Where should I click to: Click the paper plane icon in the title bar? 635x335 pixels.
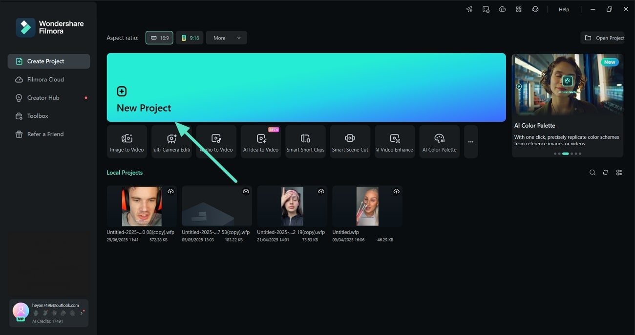[469, 9]
